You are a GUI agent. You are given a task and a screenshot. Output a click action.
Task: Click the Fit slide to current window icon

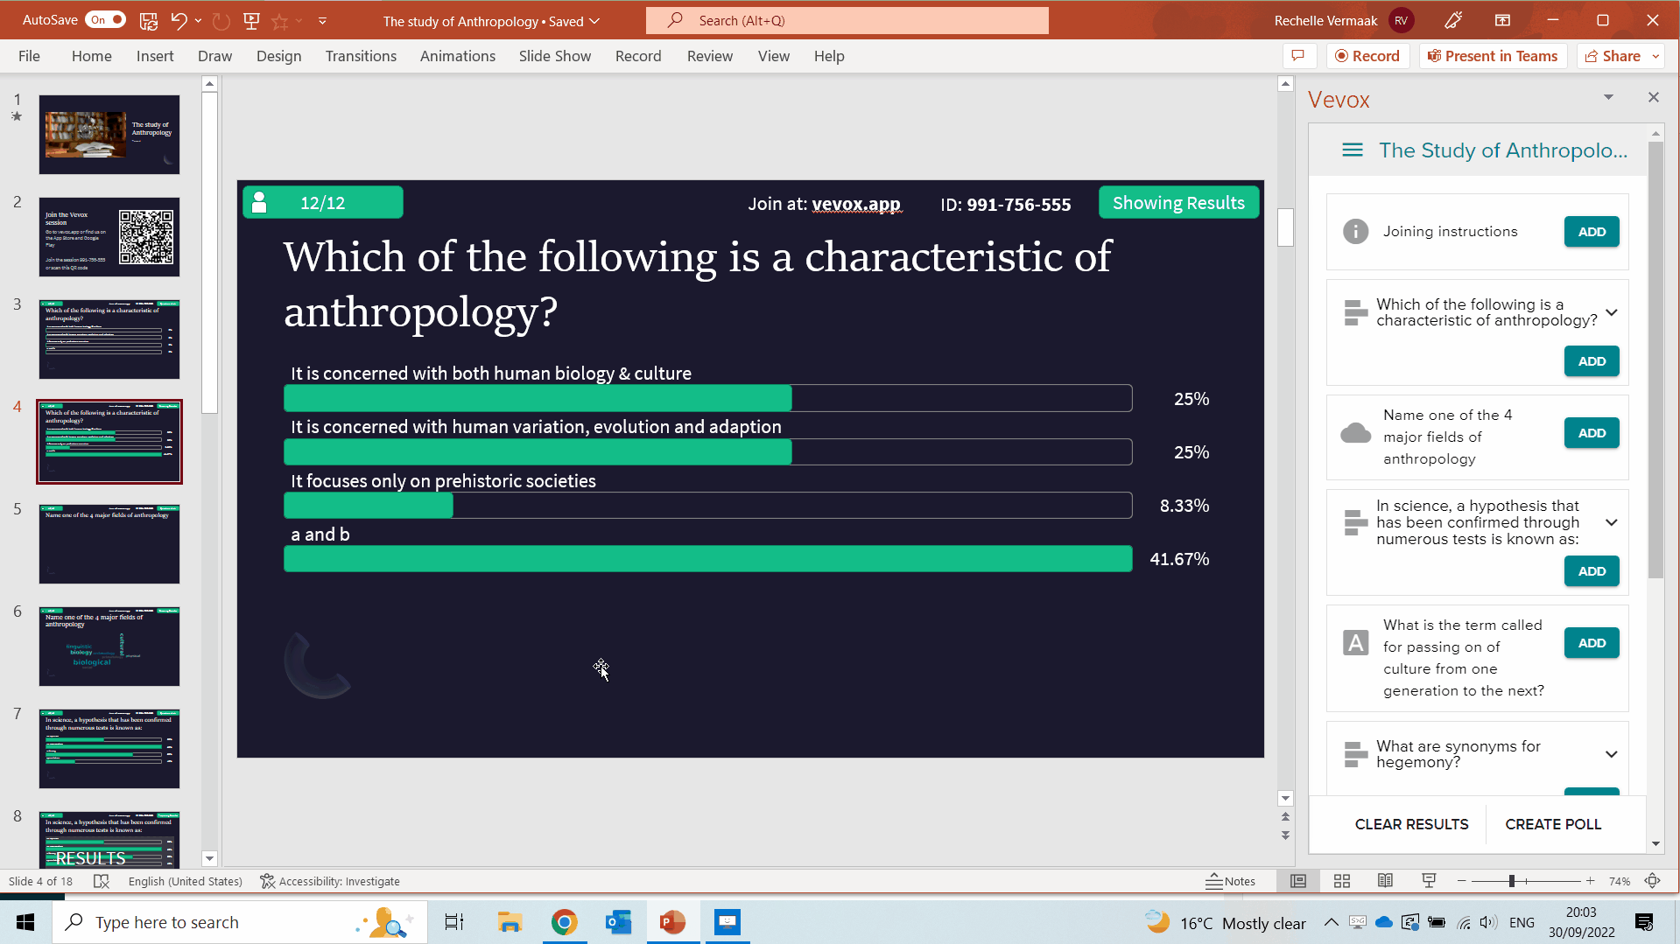1653,881
